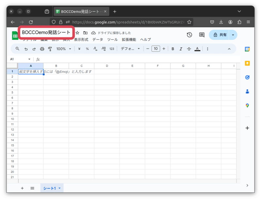
Task: Open Google Maps side panel
Action: point(247,106)
